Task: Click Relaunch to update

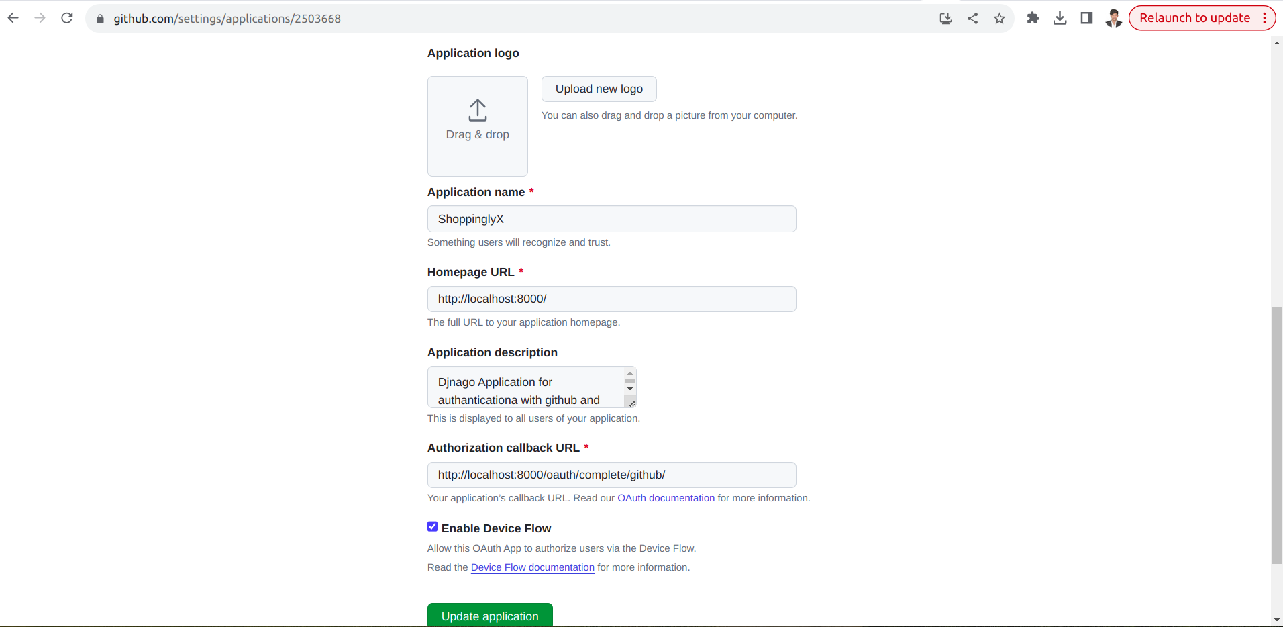Action: point(1194,17)
